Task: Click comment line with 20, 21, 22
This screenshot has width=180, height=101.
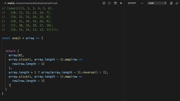Action: click(26, 13)
